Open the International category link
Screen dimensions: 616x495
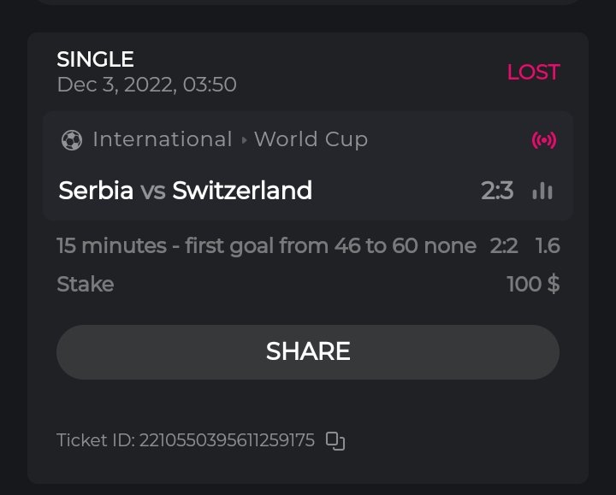pos(162,139)
